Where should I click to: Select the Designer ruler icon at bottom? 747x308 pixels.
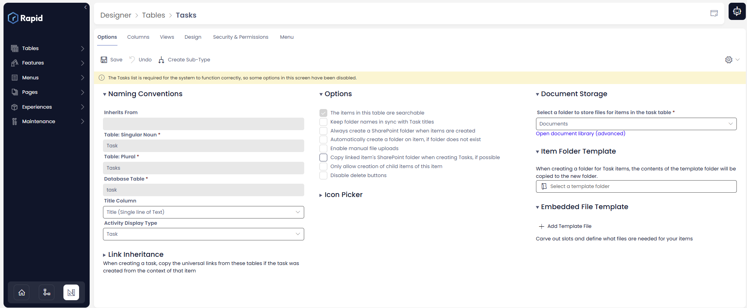pos(71,292)
